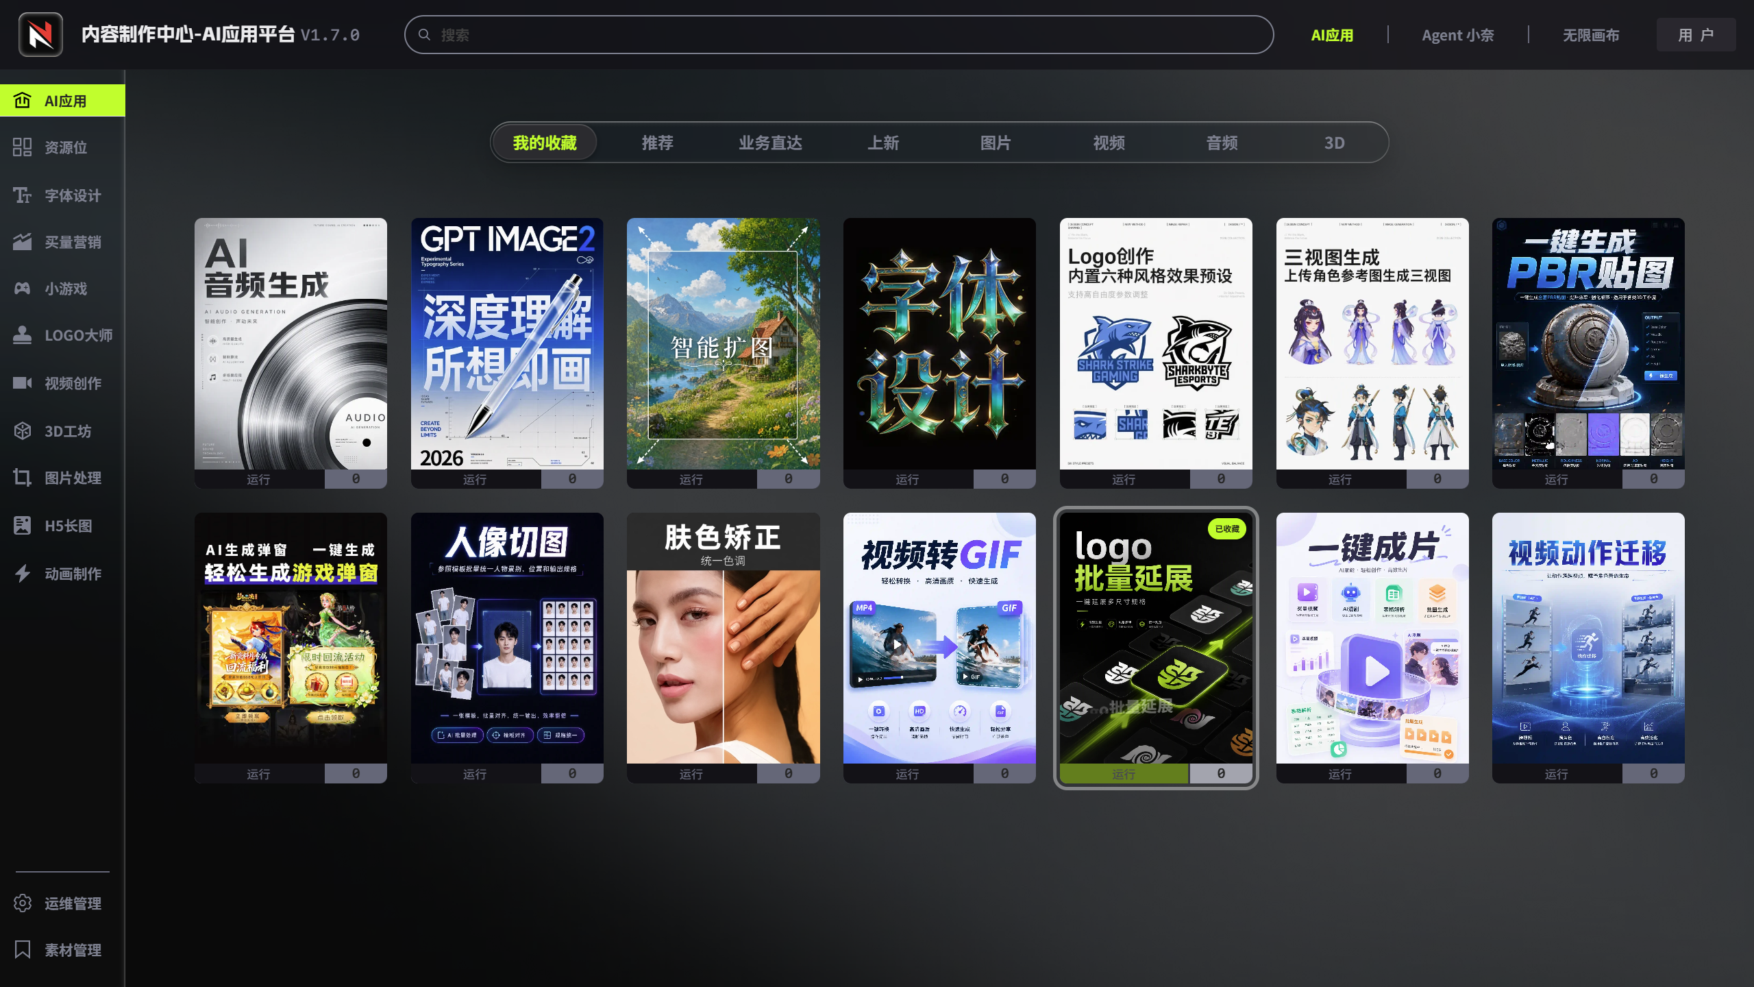Open the 智能扩图 thumbnail
Image resolution: width=1754 pixels, height=987 pixels.
click(723, 343)
